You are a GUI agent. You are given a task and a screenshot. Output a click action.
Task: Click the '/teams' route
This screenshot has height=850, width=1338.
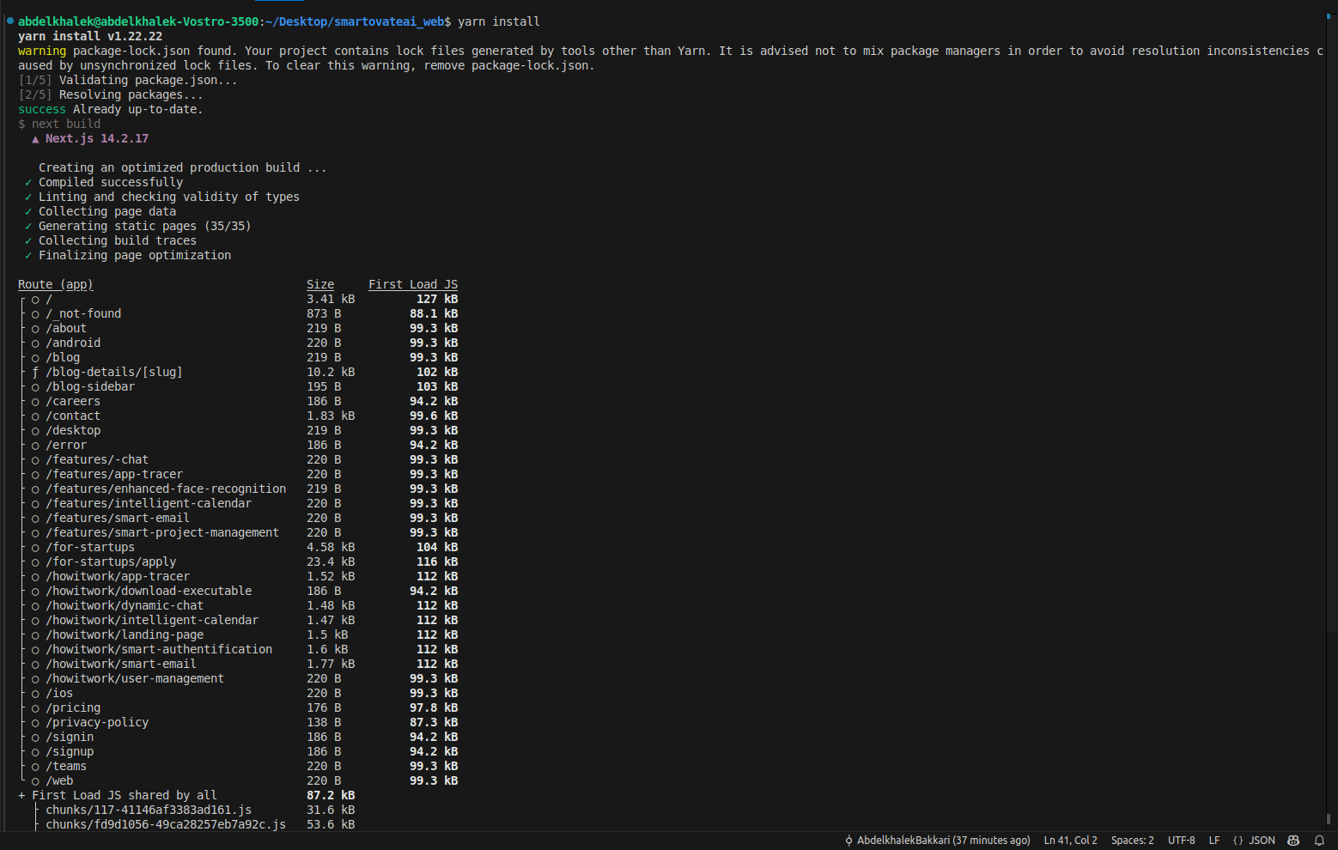coord(66,766)
